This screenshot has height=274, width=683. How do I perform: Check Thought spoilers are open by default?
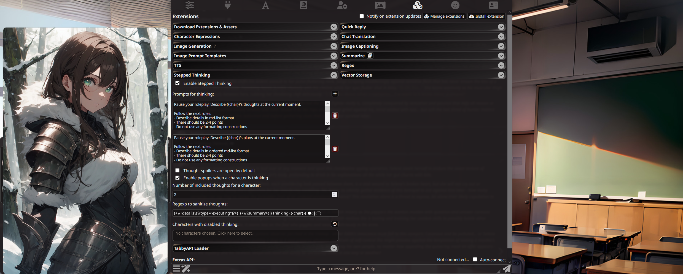178,170
